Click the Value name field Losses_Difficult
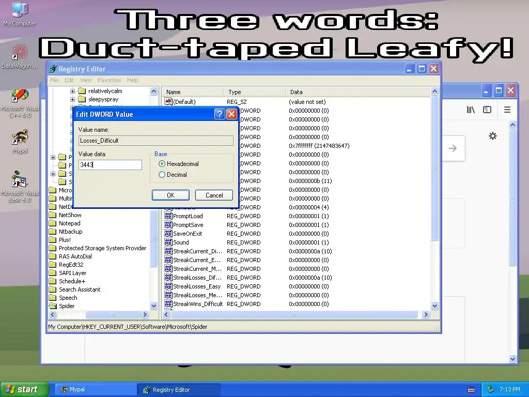Screen dimensions: 529x397 click(x=156, y=141)
